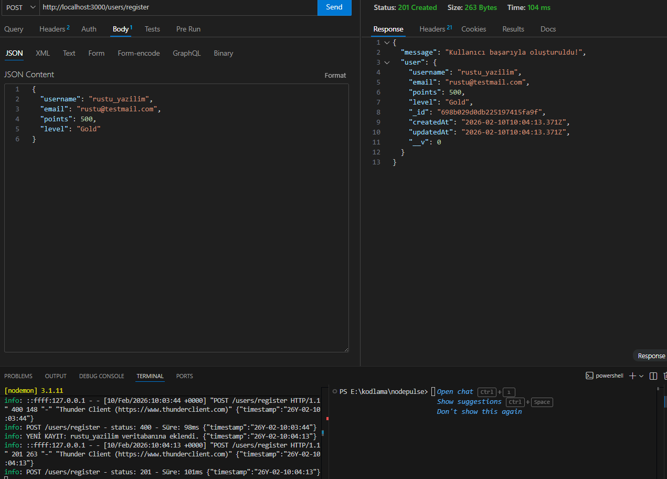Select the powershell session icon in the panel
Image resolution: width=667 pixels, height=479 pixels.
pyautogui.click(x=605, y=376)
